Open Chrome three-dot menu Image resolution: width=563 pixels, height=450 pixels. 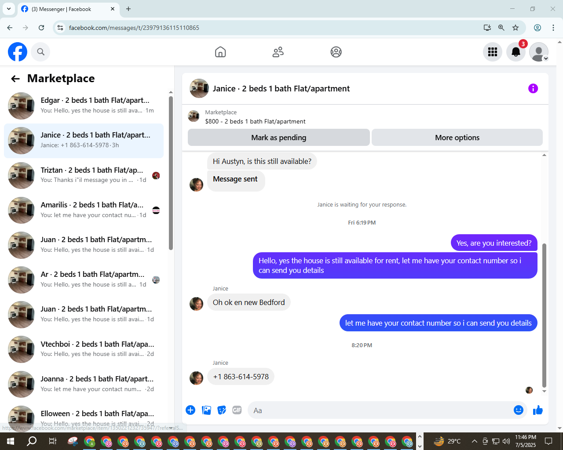[553, 28]
